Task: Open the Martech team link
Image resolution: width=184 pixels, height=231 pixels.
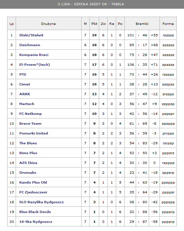Action: pyautogui.click(x=27, y=104)
